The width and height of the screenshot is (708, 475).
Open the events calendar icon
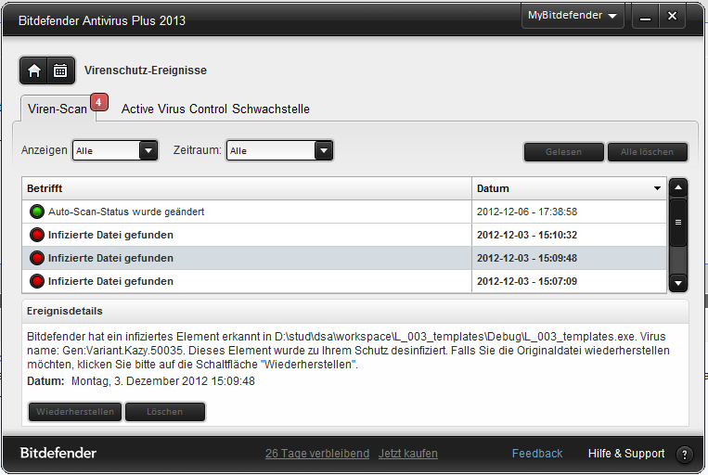coord(60,71)
